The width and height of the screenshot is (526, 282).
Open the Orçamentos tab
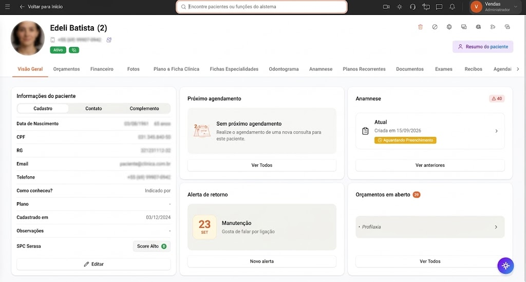point(66,69)
